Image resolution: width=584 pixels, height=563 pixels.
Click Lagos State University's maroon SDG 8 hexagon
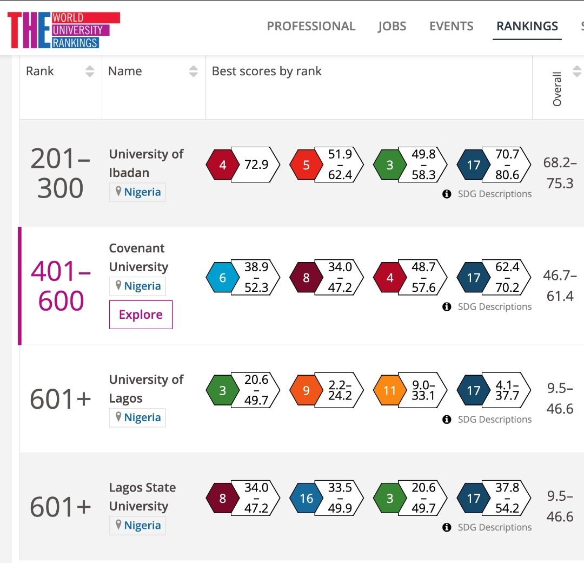pyautogui.click(x=222, y=498)
